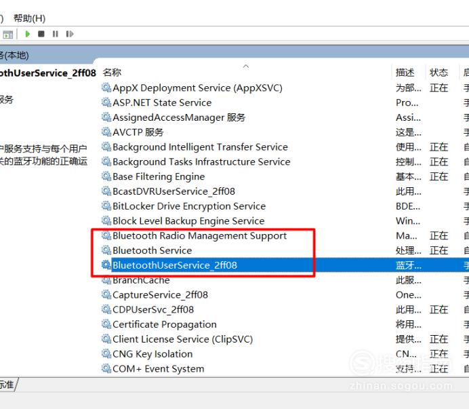
Task: Click gear icon beside COM+ Event System
Action: (x=106, y=368)
